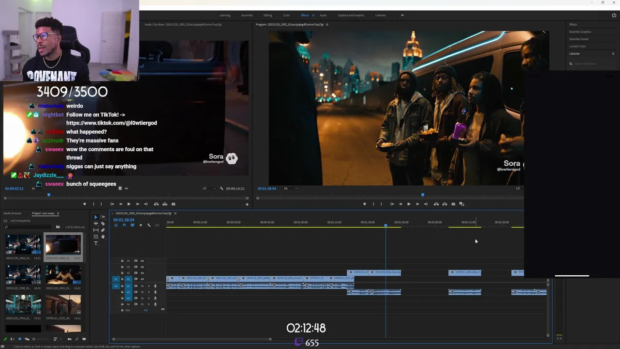Switch to the Editing workspace

[x=268, y=15]
